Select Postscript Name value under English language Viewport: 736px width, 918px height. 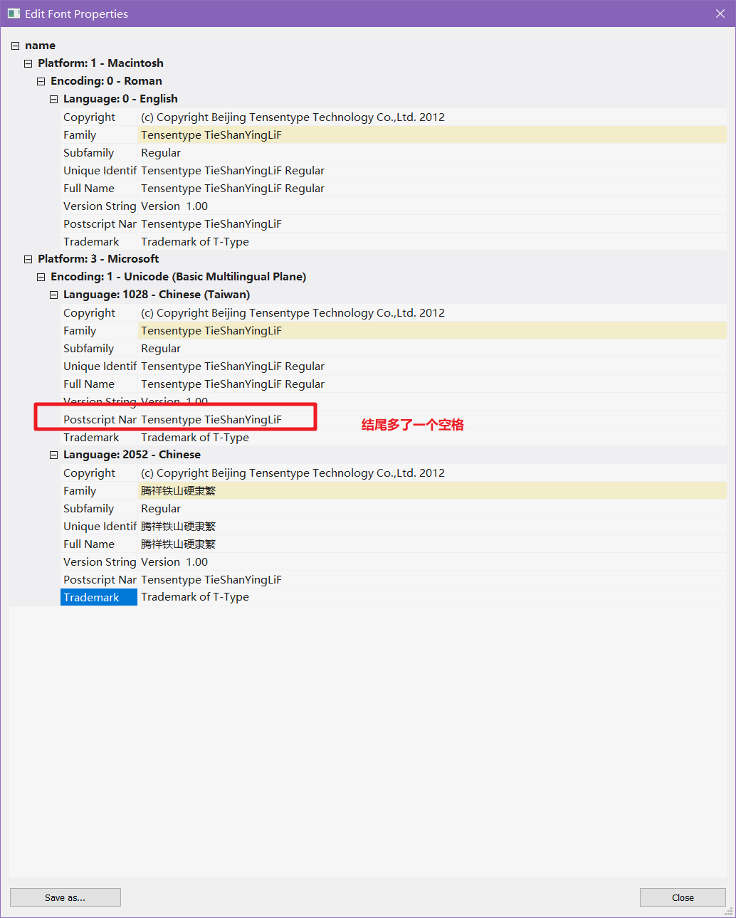pyautogui.click(x=432, y=223)
